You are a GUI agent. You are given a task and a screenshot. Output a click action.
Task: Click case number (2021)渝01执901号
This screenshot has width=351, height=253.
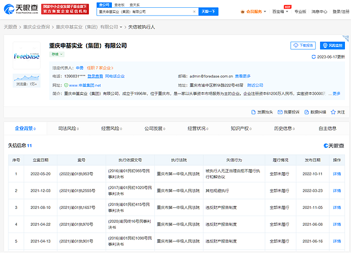click(76, 242)
